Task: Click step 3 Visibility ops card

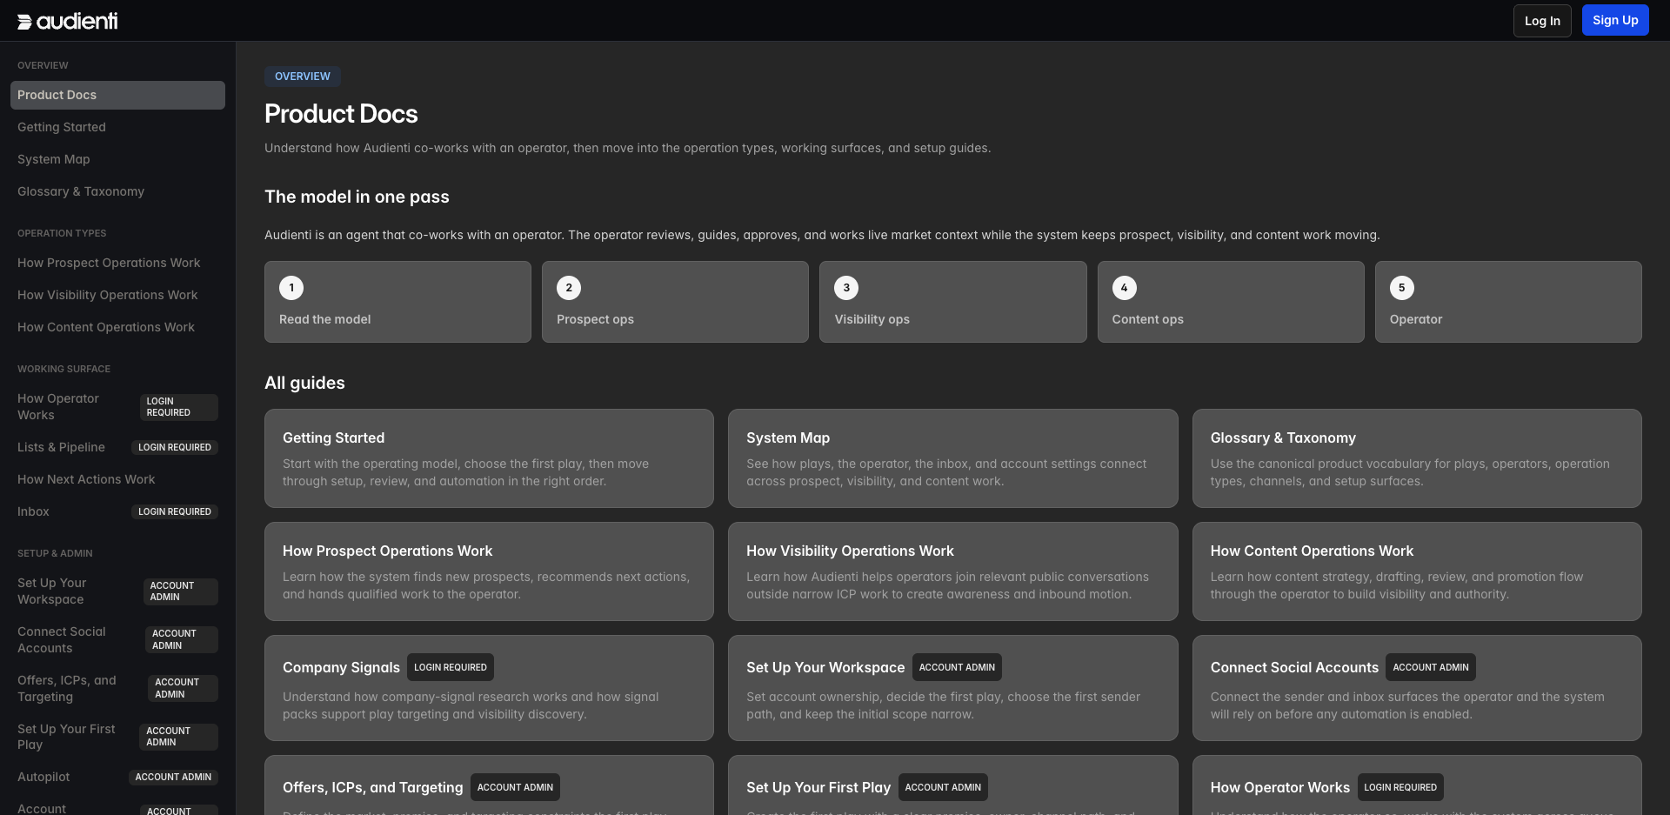Action: 952,302
